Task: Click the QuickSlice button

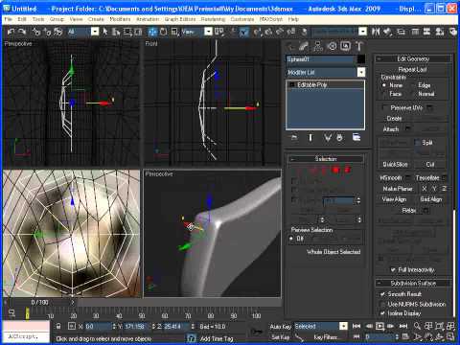Action: (x=395, y=164)
